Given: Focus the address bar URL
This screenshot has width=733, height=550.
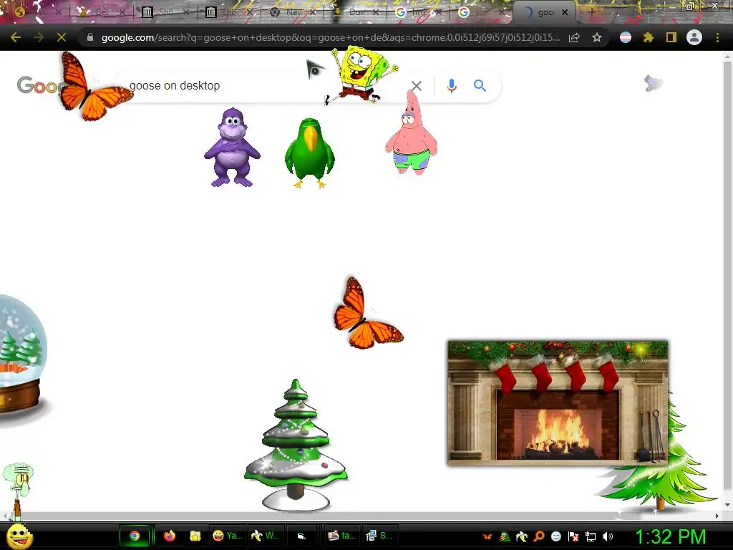Looking at the screenshot, I should (329, 37).
